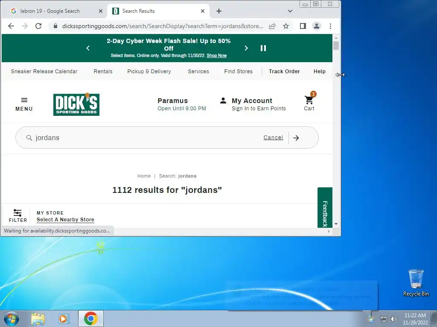Bookmark this page with the star icon
This screenshot has height=327, width=437.
pyautogui.click(x=286, y=26)
